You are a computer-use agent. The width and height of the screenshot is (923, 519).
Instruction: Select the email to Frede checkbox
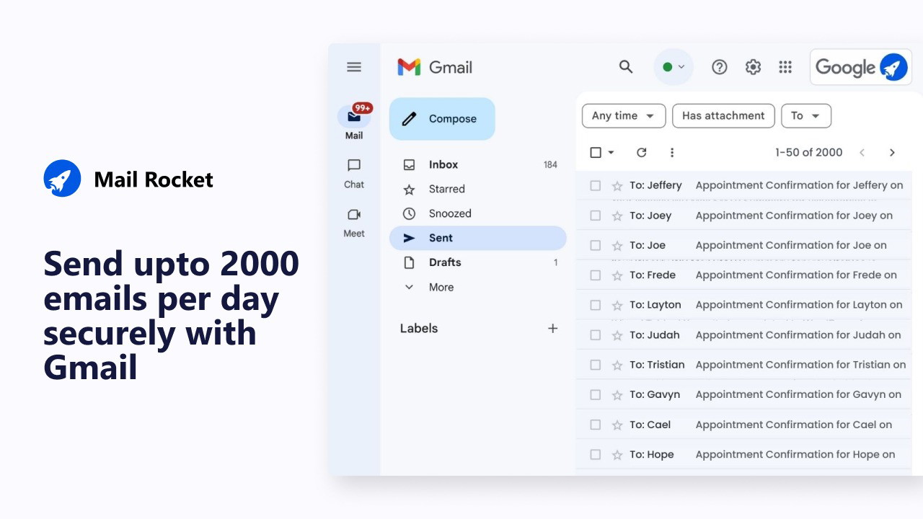coord(596,275)
